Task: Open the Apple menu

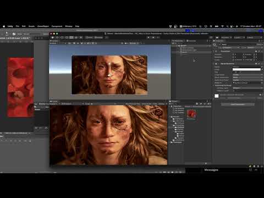Action: [4, 26]
